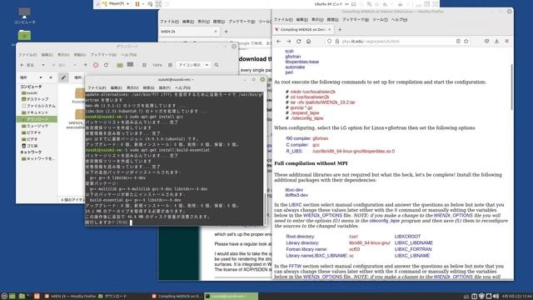The image size is (533, 300).
Task: Open the home folder from file manager toolbar
Action: 120,65
